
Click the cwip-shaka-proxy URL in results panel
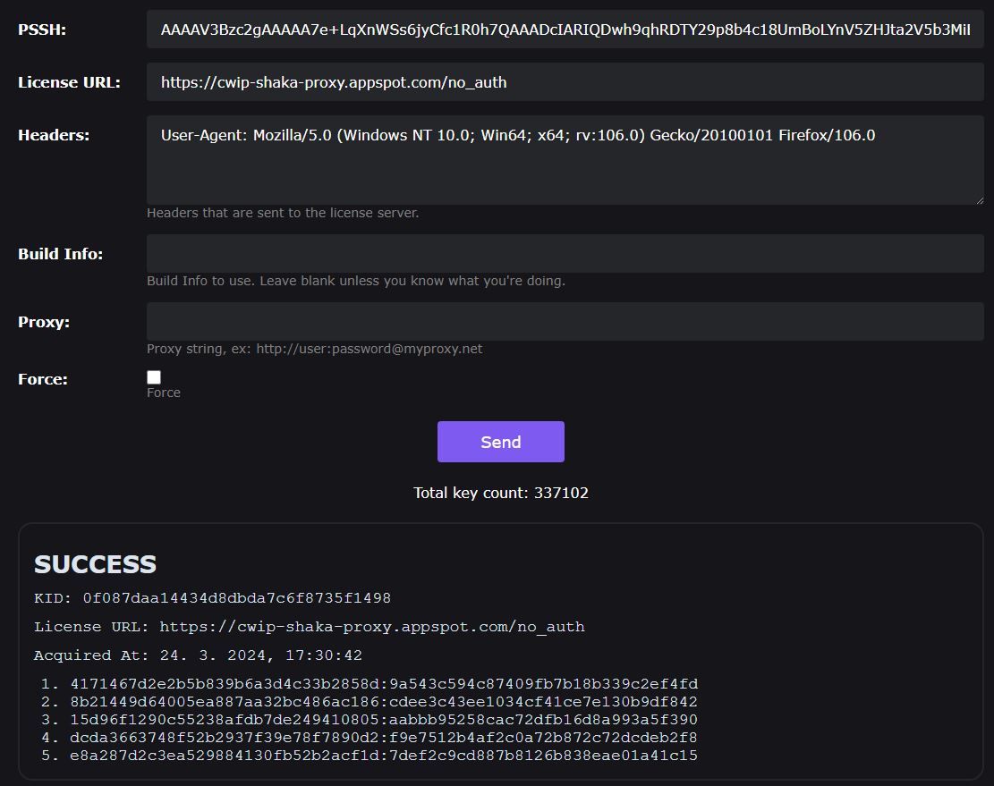click(371, 627)
